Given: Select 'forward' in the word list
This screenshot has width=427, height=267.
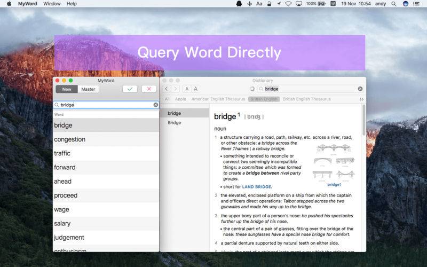Looking at the screenshot, I should tap(106, 167).
